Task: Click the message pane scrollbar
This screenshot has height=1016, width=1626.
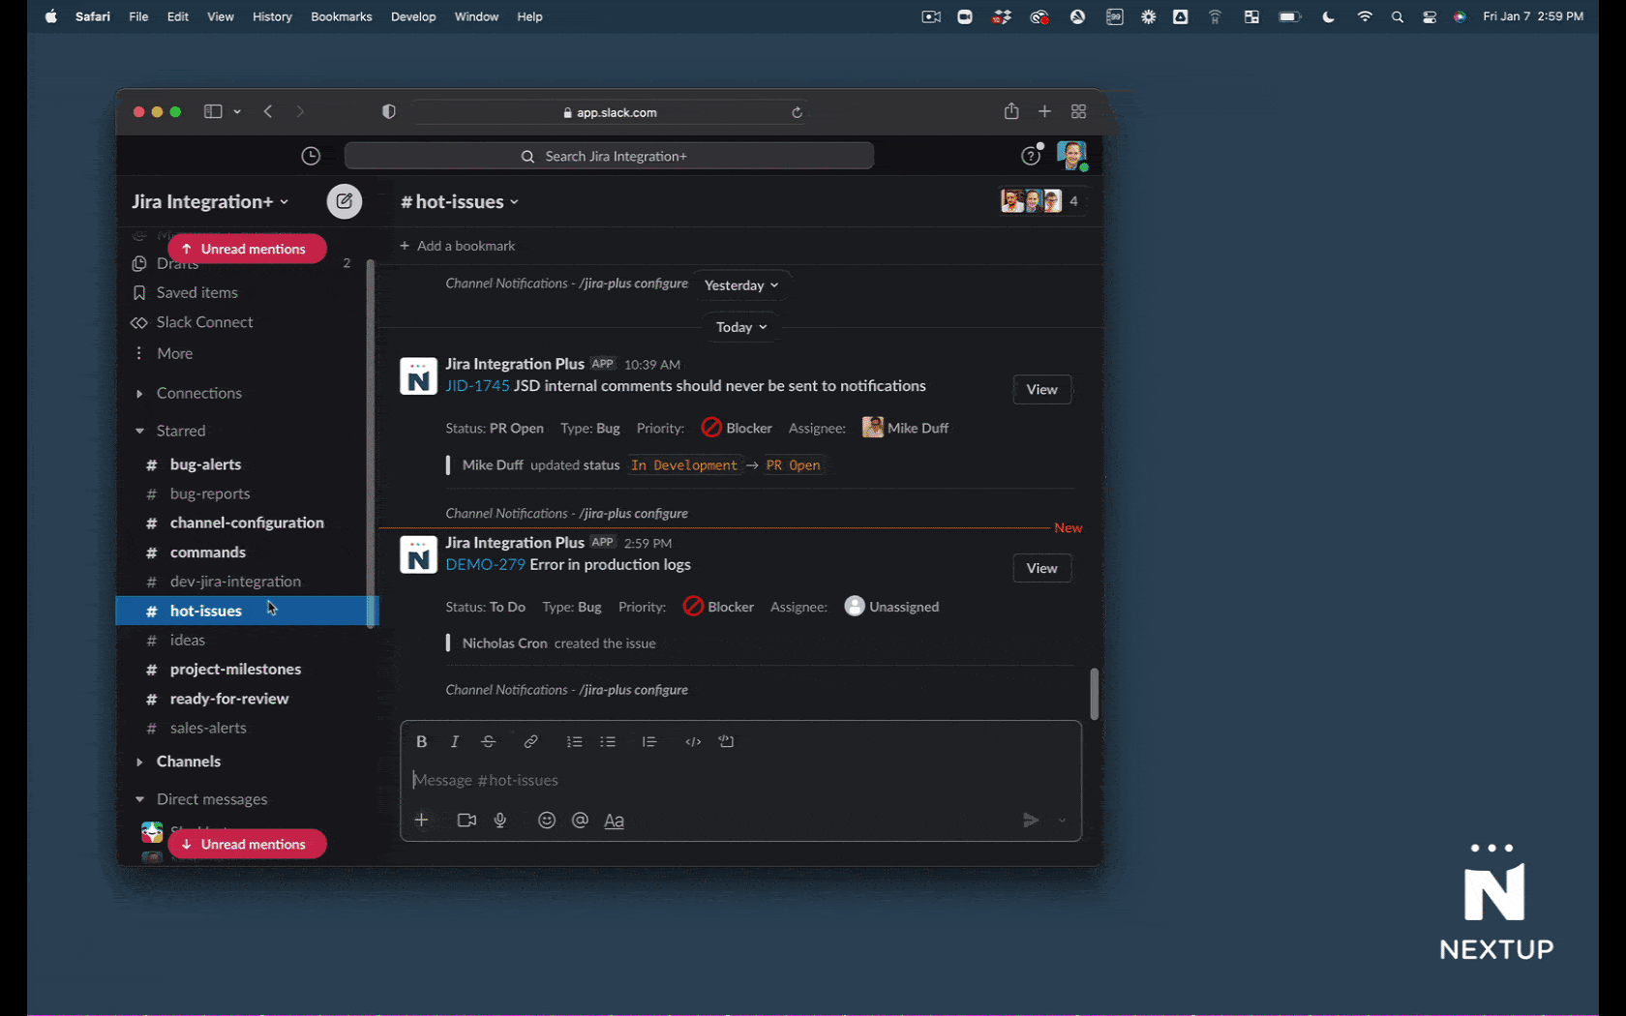Action: click(1094, 694)
